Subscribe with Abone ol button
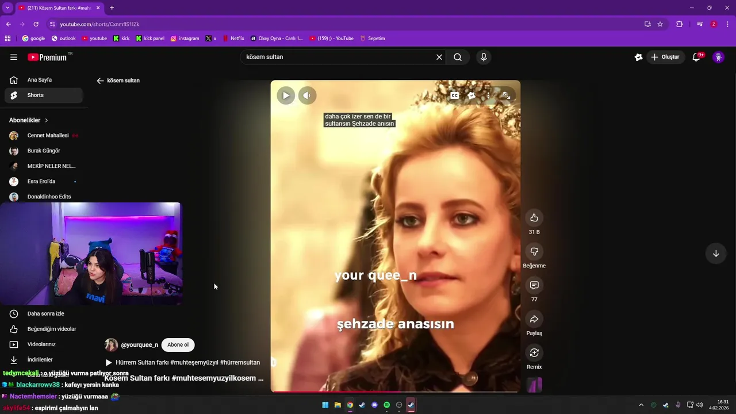The height and width of the screenshot is (414, 736). click(x=178, y=345)
